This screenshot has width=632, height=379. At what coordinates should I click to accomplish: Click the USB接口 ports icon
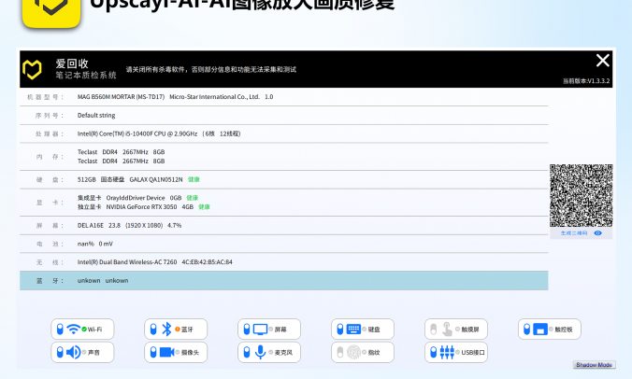[447, 352]
